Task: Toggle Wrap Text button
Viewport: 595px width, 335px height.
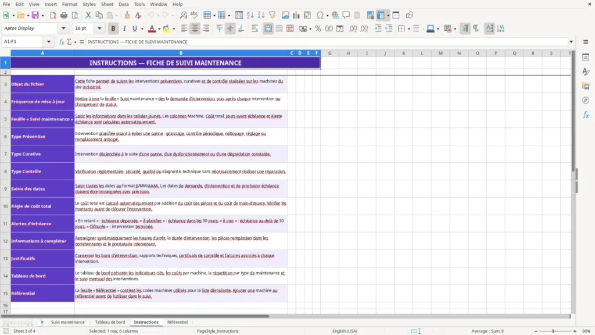Action: click(255, 28)
